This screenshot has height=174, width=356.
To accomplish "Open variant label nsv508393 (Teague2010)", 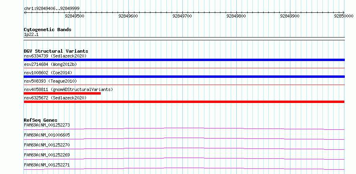I will click(50, 81).
